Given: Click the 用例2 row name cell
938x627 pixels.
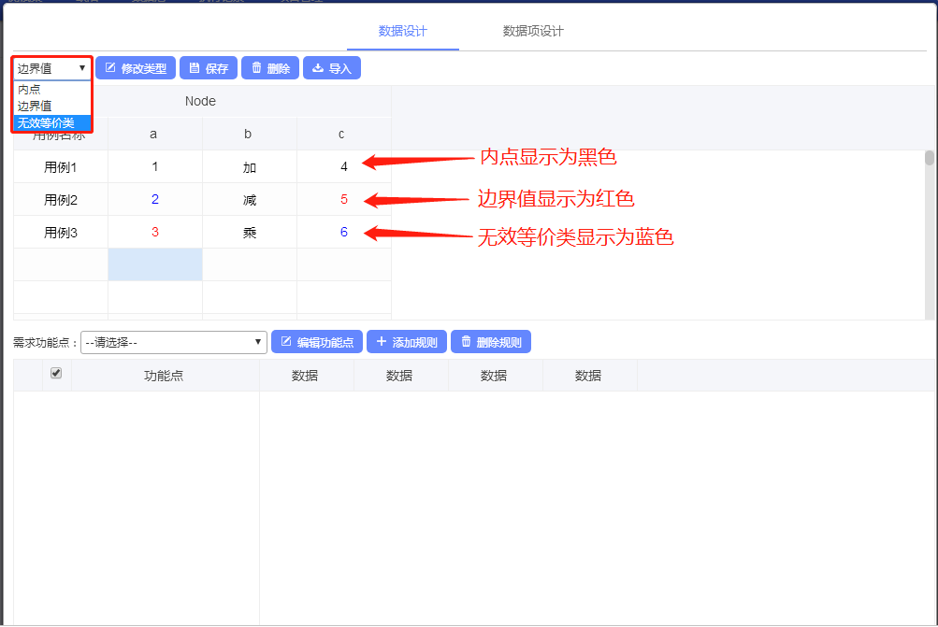Looking at the screenshot, I should [61, 200].
